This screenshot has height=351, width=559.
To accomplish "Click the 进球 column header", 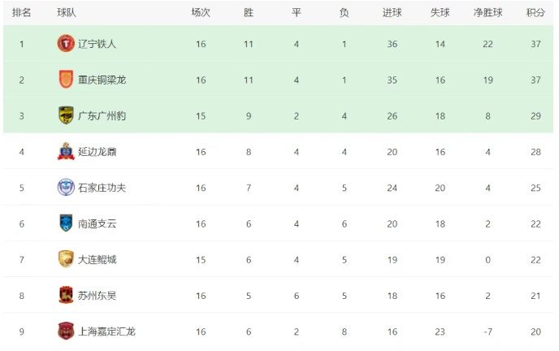I will 392,13.
